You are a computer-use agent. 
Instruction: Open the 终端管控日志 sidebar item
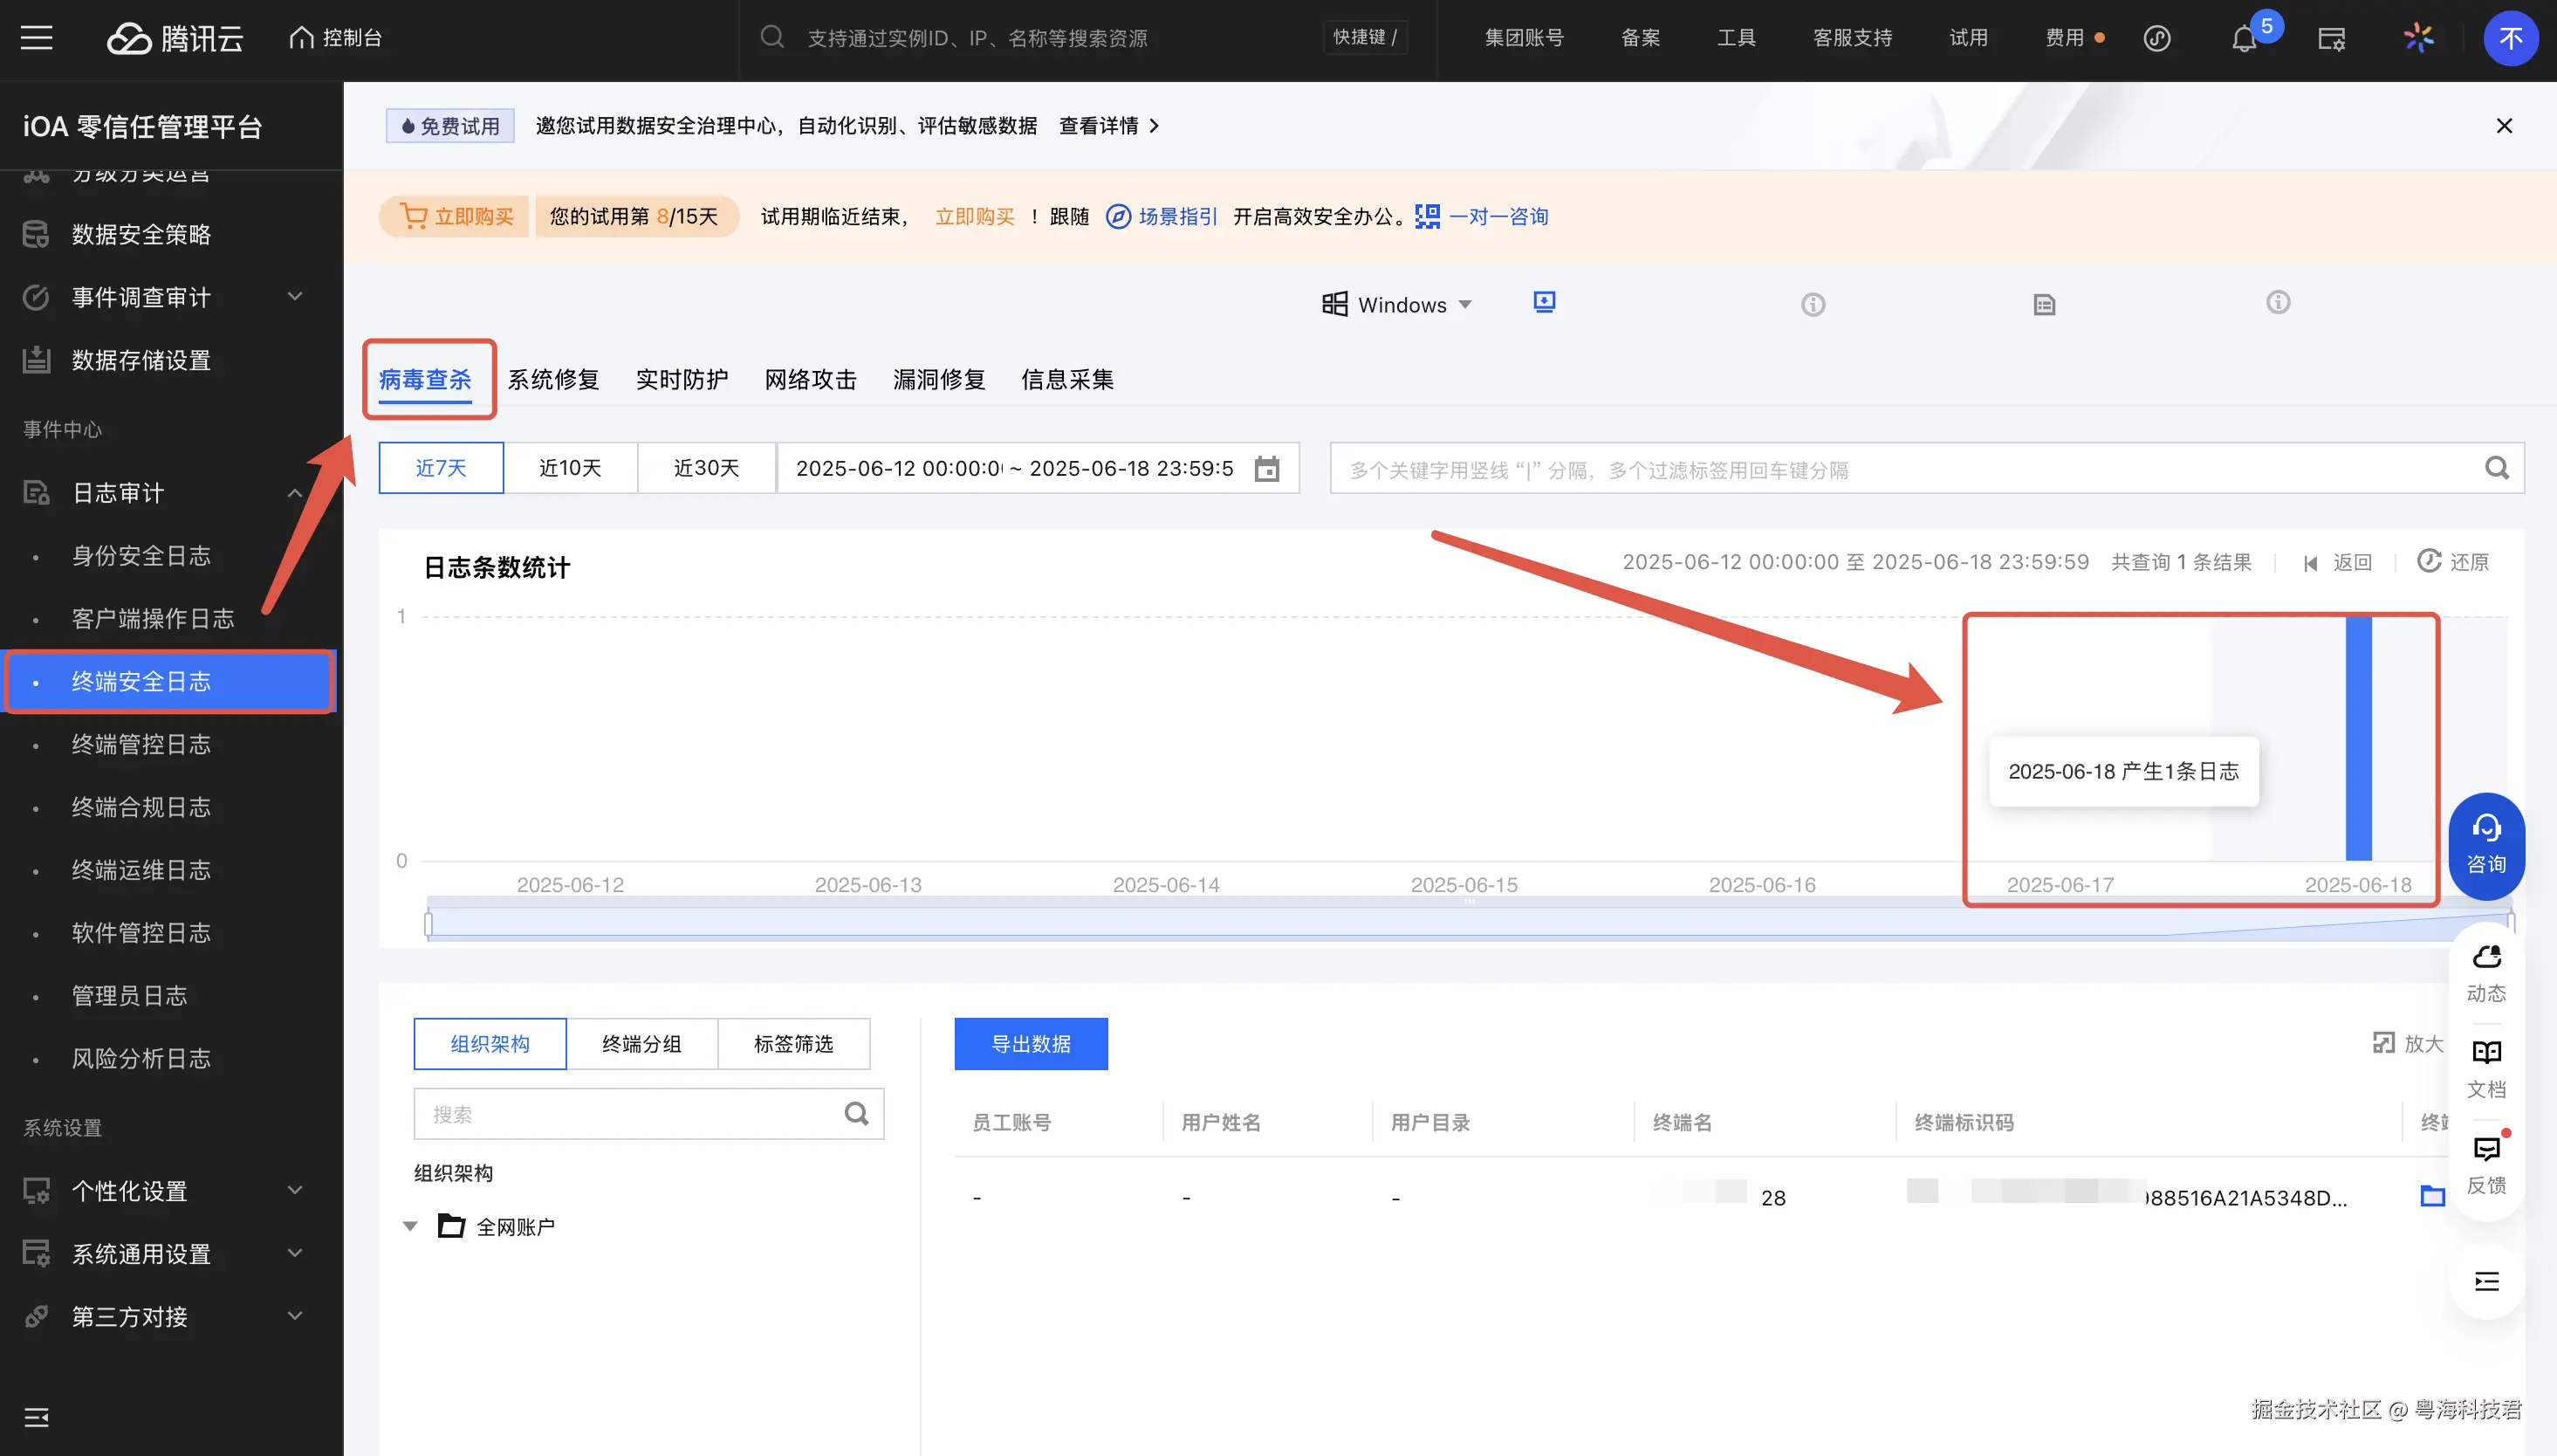click(x=141, y=744)
